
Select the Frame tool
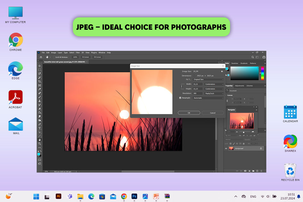tap(40, 85)
